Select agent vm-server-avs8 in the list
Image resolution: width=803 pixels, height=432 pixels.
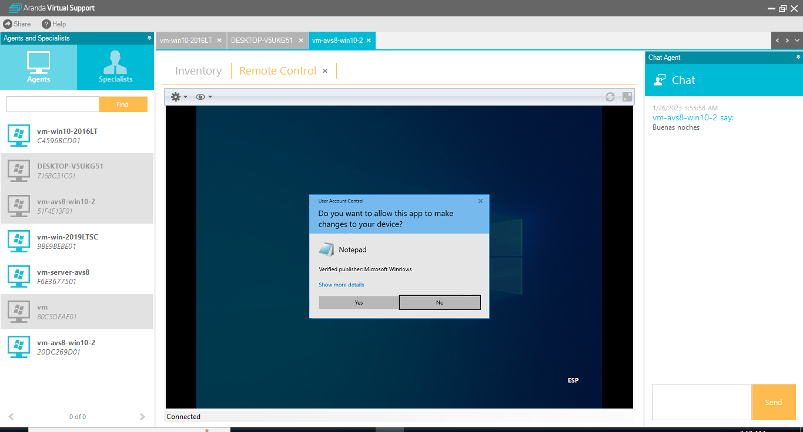77,276
